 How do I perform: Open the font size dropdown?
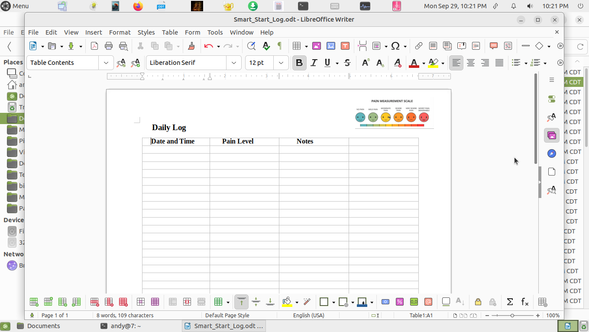(x=281, y=63)
